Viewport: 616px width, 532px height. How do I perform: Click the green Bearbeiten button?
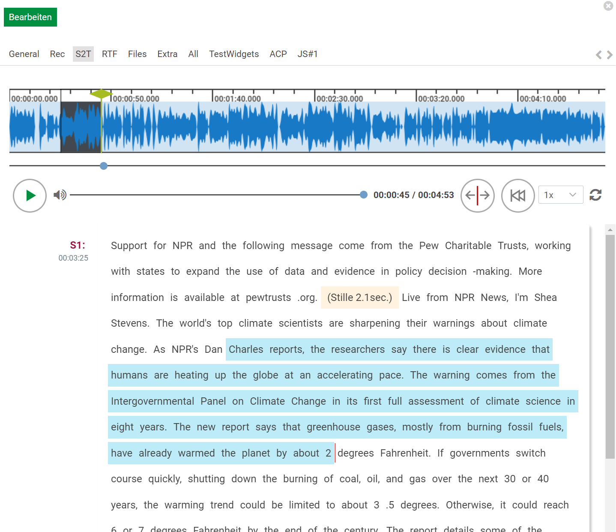[30, 17]
